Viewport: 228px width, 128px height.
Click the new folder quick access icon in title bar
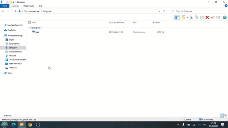(x=11, y=2)
